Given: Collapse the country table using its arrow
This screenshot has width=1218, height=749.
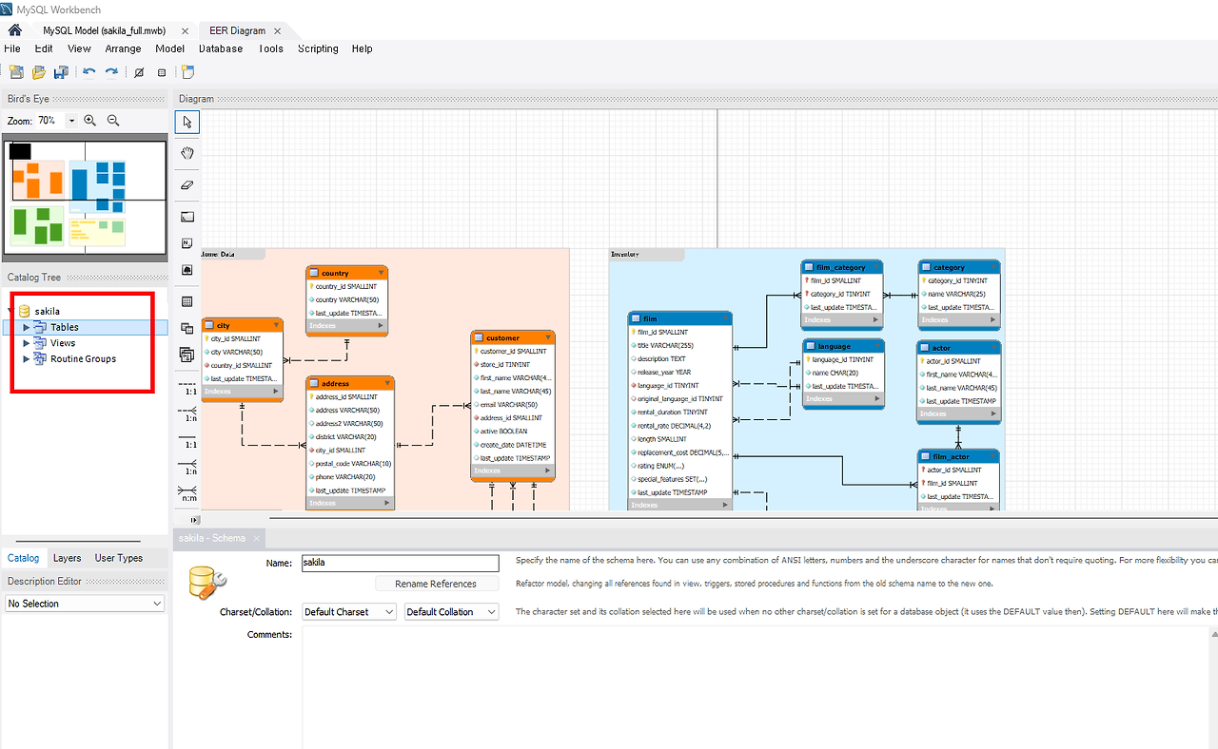Looking at the screenshot, I should pos(381,273).
